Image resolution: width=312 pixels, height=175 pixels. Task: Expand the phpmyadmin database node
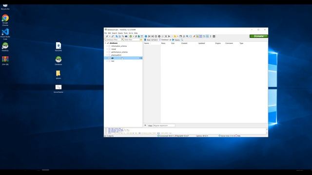[x=107, y=55]
